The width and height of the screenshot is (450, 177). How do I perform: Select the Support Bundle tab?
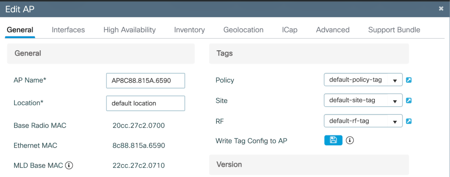pyautogui.click(x=394, y=30)
